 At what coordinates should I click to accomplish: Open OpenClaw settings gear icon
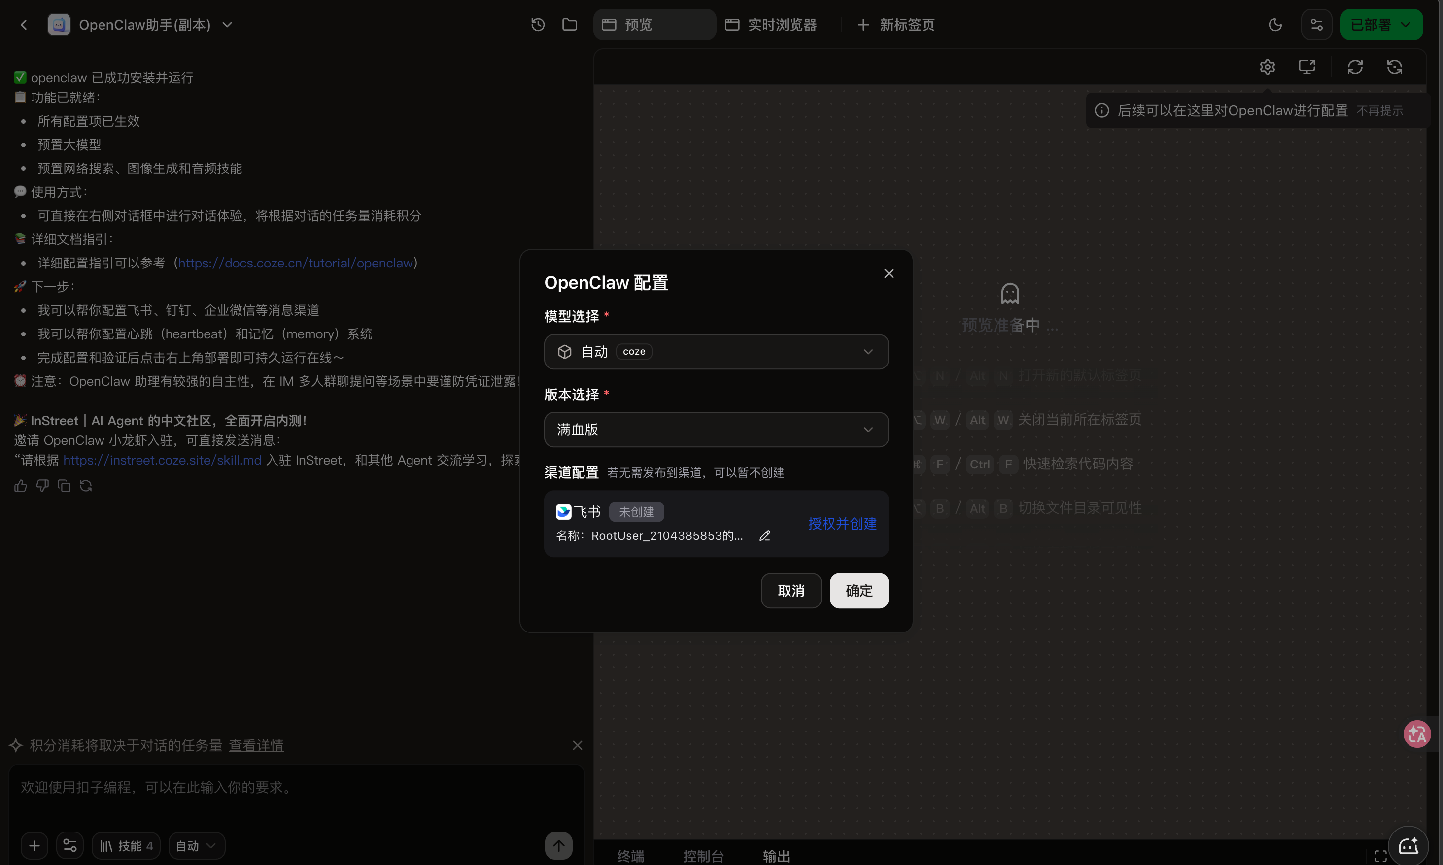coord(1267,67)
